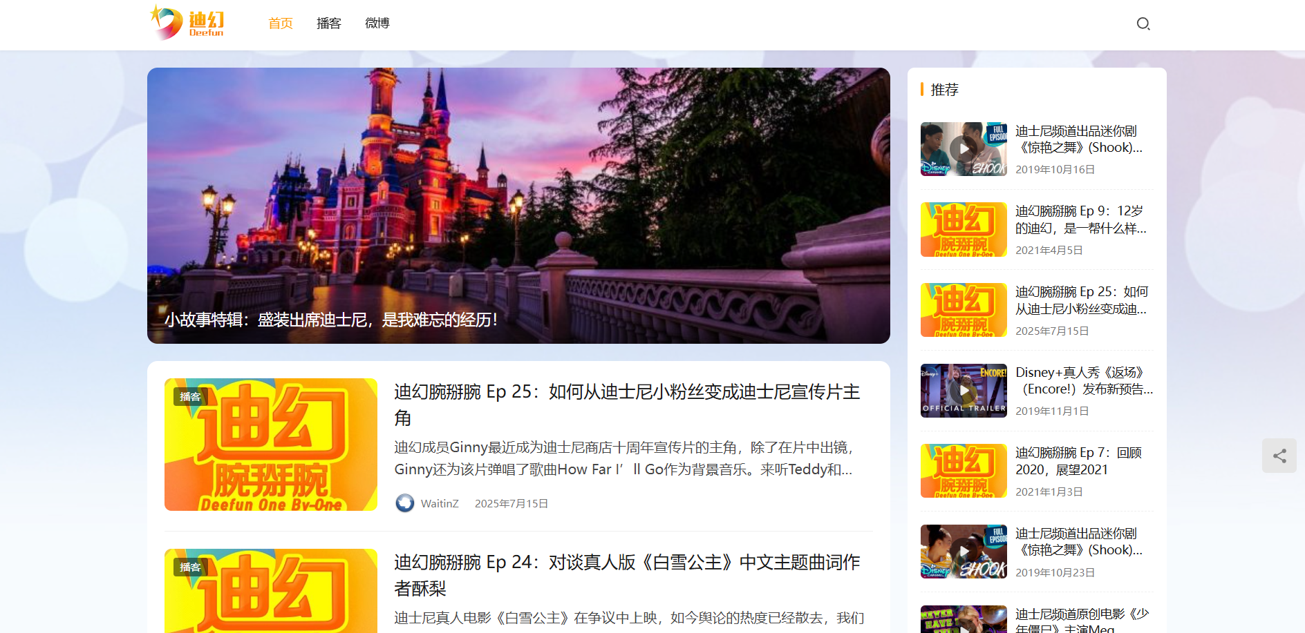Open Ep 24 白雪公主 article title
The image size is (1305, 633).
point(627,575)
